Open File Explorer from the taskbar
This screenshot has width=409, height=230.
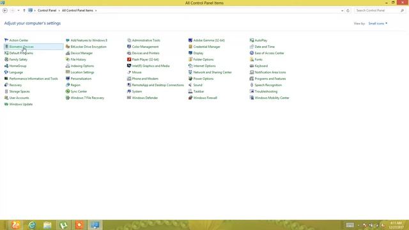(x=47, y=225)
